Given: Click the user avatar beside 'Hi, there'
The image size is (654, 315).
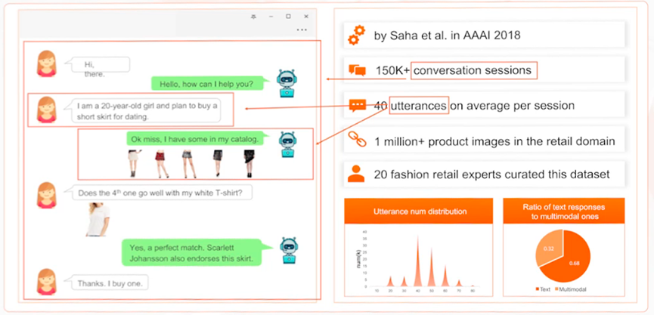Looking at the screenshot, I should click(x=48, y=64).
